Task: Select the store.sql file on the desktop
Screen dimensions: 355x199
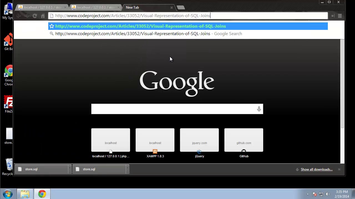Action: [x=8, y=136]
